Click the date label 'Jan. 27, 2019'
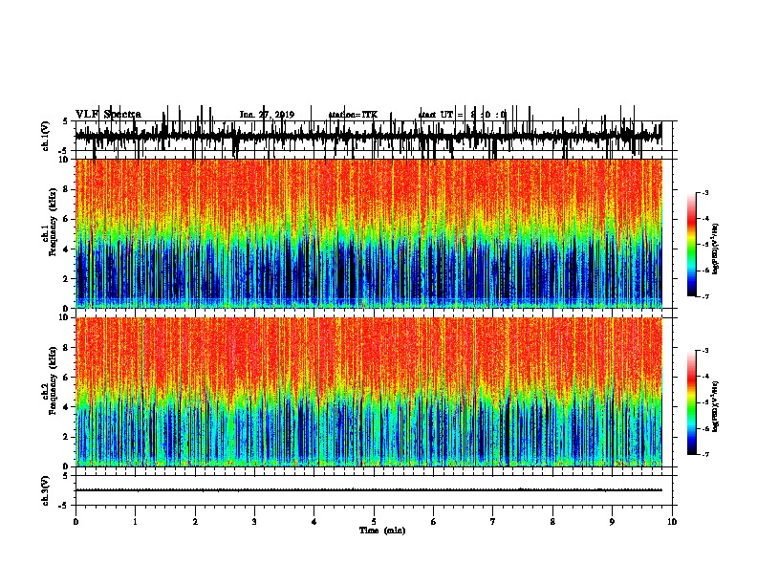The image size is (757, 585). [x=267, y=115]
